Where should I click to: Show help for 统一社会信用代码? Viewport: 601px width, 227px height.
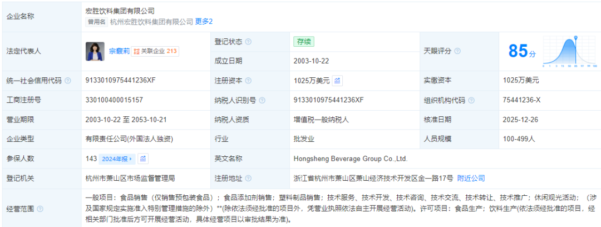pos(68,81)
